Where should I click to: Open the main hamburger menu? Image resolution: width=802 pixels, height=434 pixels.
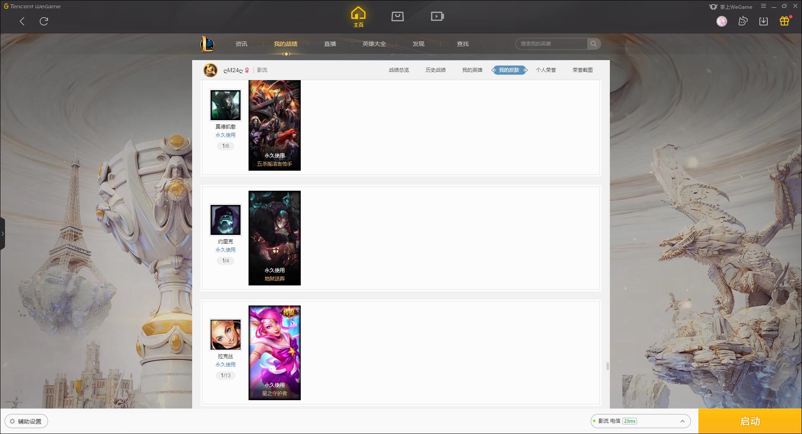tap(764, 6)
